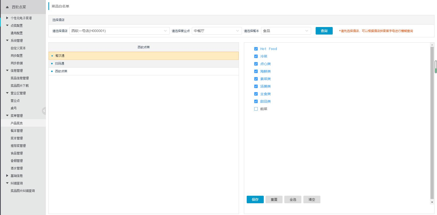Open the 香烟管理 menu item
The width and height of the screenshot is (437, 215).
17,161
